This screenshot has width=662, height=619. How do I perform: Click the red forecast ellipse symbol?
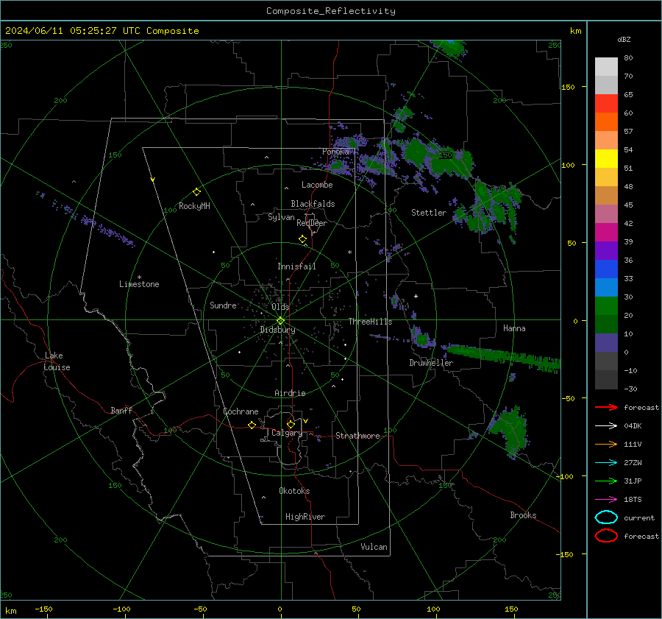606,536
